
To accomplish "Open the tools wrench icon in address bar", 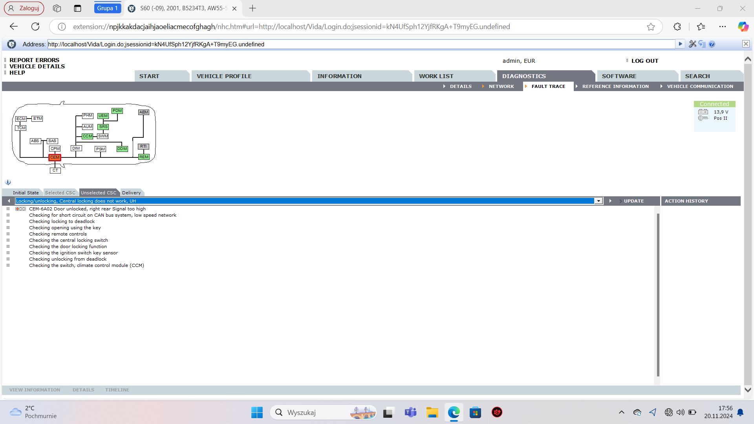I will tap(692, 44).
